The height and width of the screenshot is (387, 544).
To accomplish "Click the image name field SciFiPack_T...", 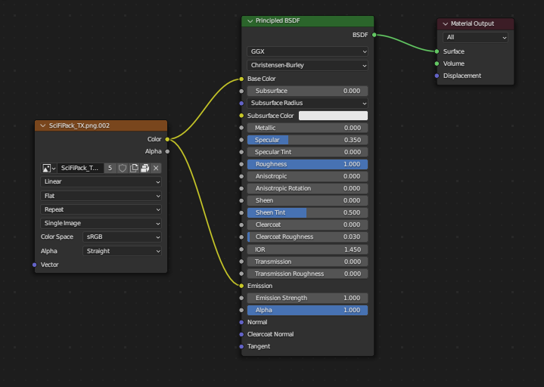I will (80, 168).
